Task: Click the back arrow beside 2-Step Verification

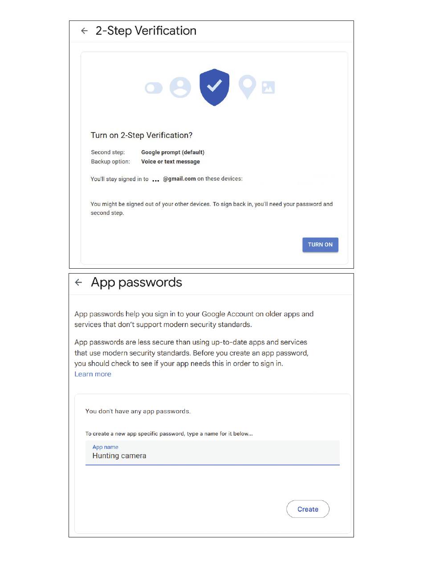Action: (84, 31)
